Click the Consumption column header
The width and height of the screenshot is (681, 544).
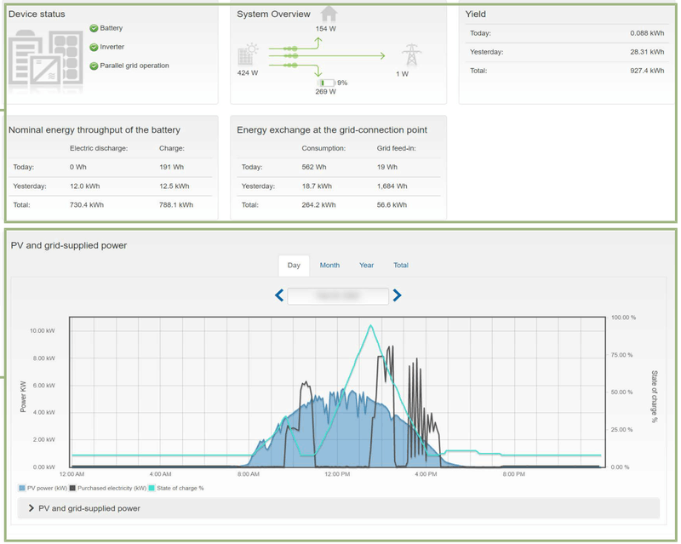(323, 148)
